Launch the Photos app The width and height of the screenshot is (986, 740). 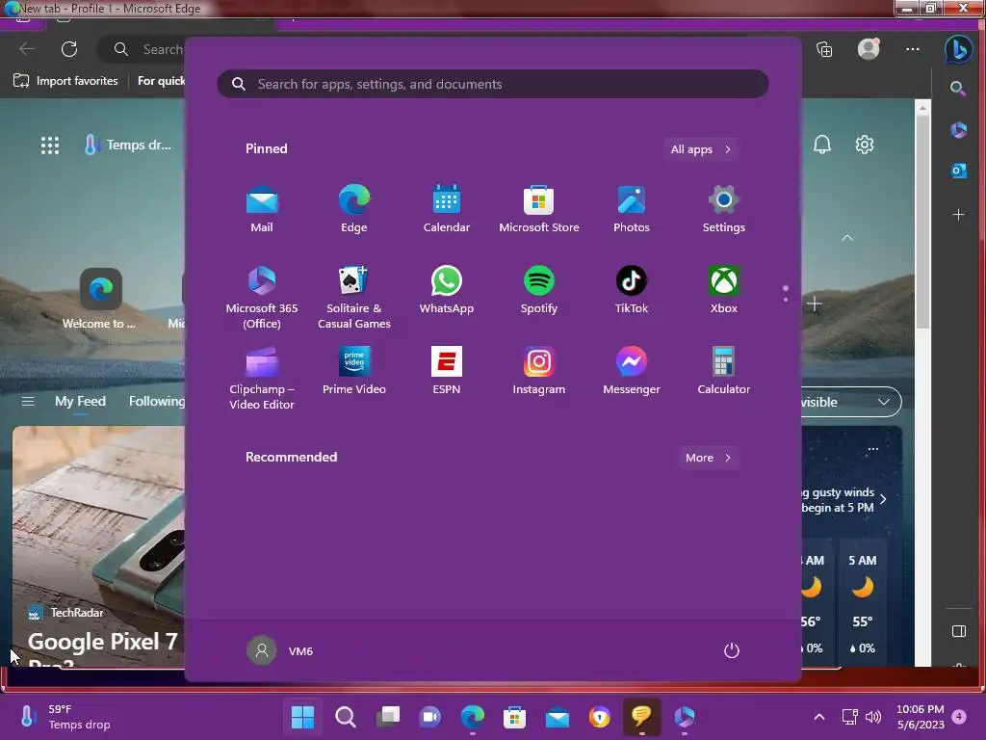632,209
